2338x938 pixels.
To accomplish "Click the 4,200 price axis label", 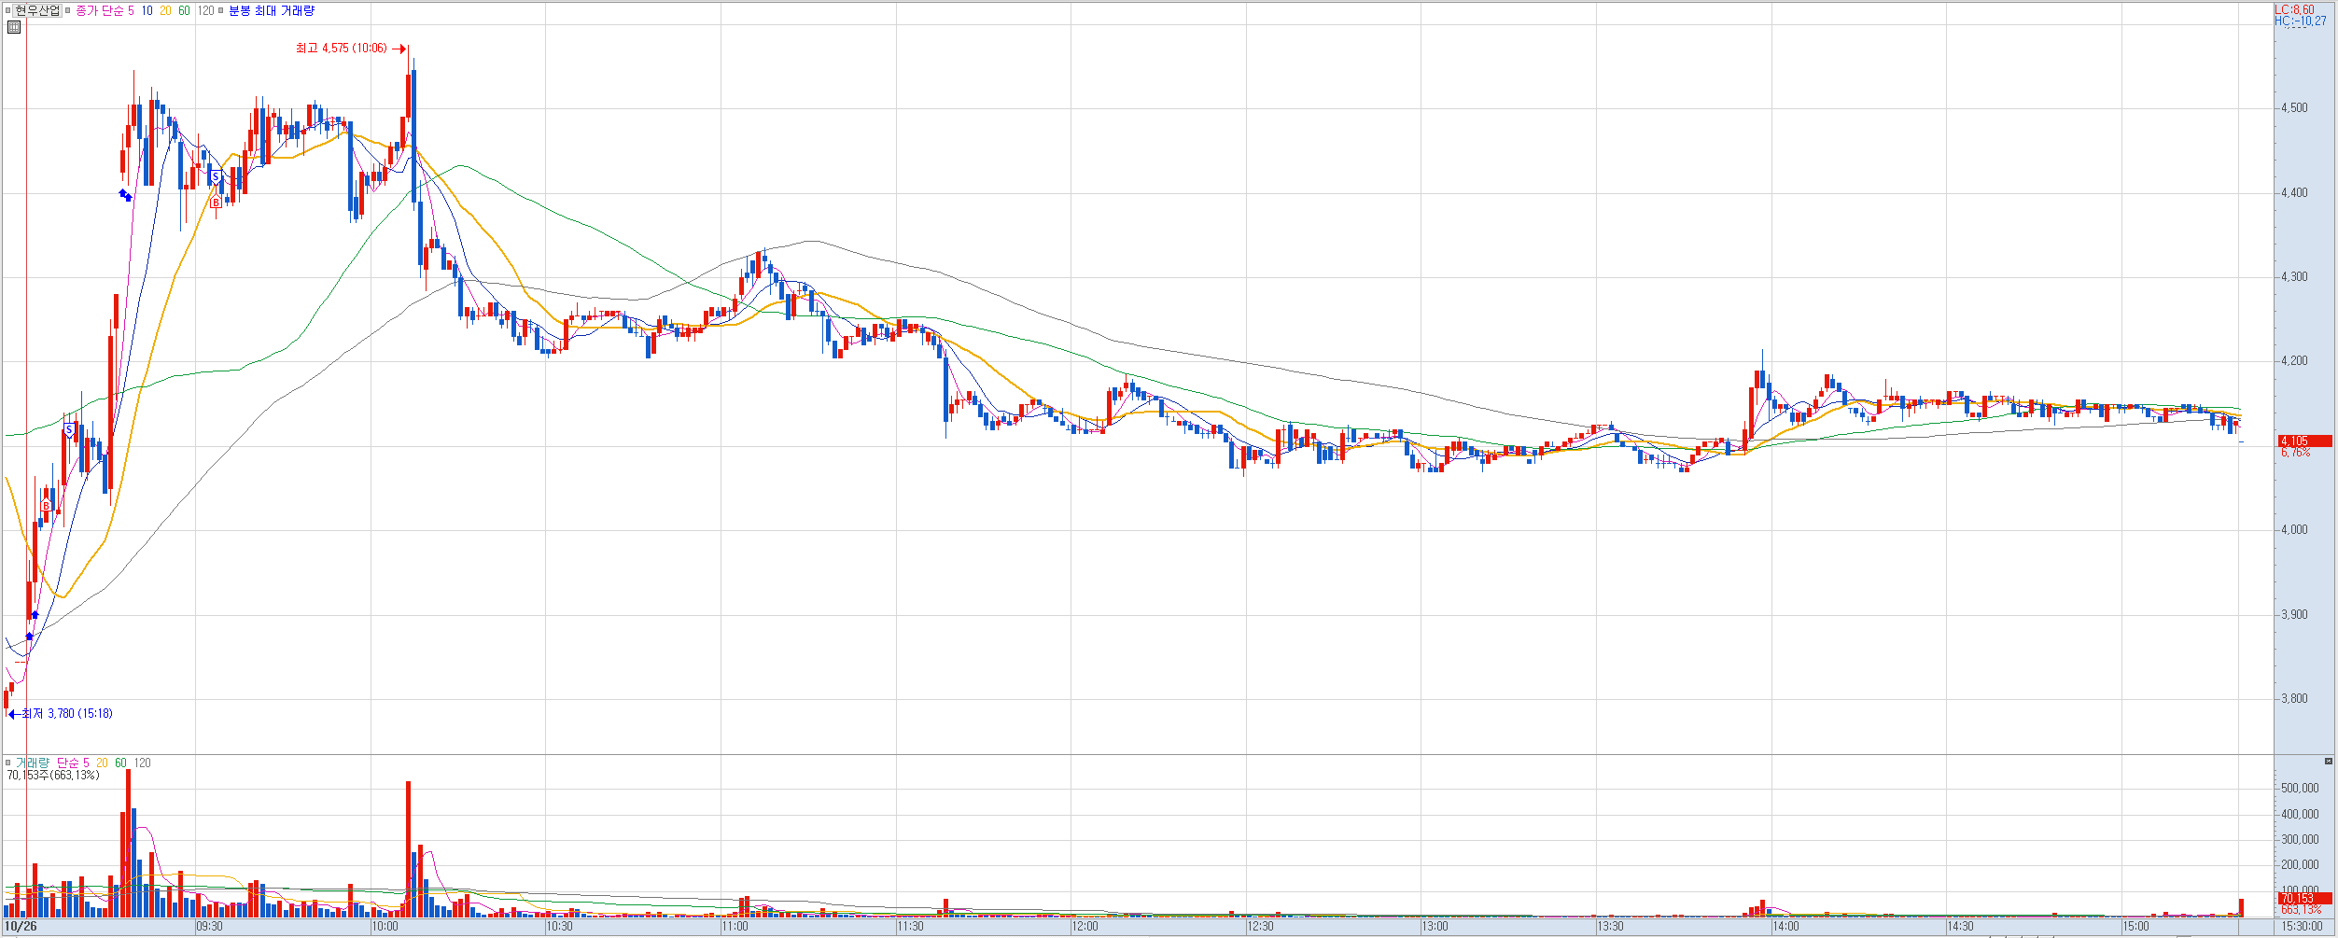I will (x=2294, y=360).
